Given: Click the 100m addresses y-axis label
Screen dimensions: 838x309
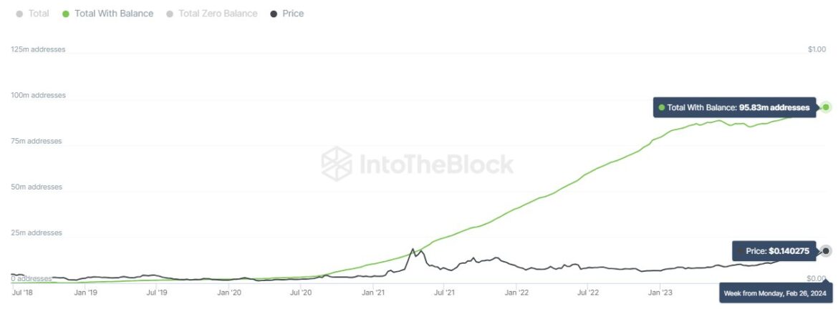Looking at the screenshot, I should [x=38, y=95].
